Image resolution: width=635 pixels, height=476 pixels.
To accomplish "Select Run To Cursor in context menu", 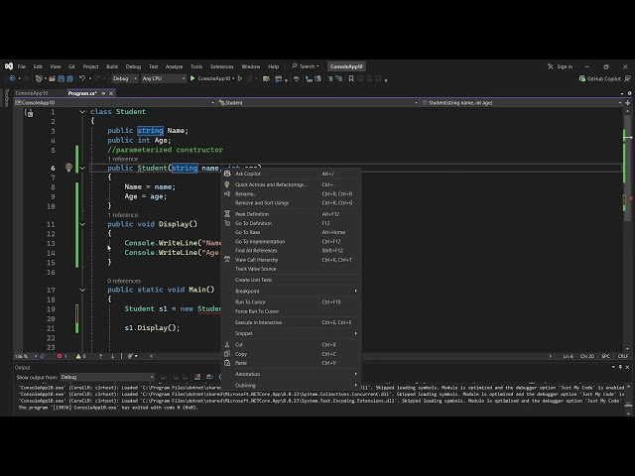I will tap(291, 301).
